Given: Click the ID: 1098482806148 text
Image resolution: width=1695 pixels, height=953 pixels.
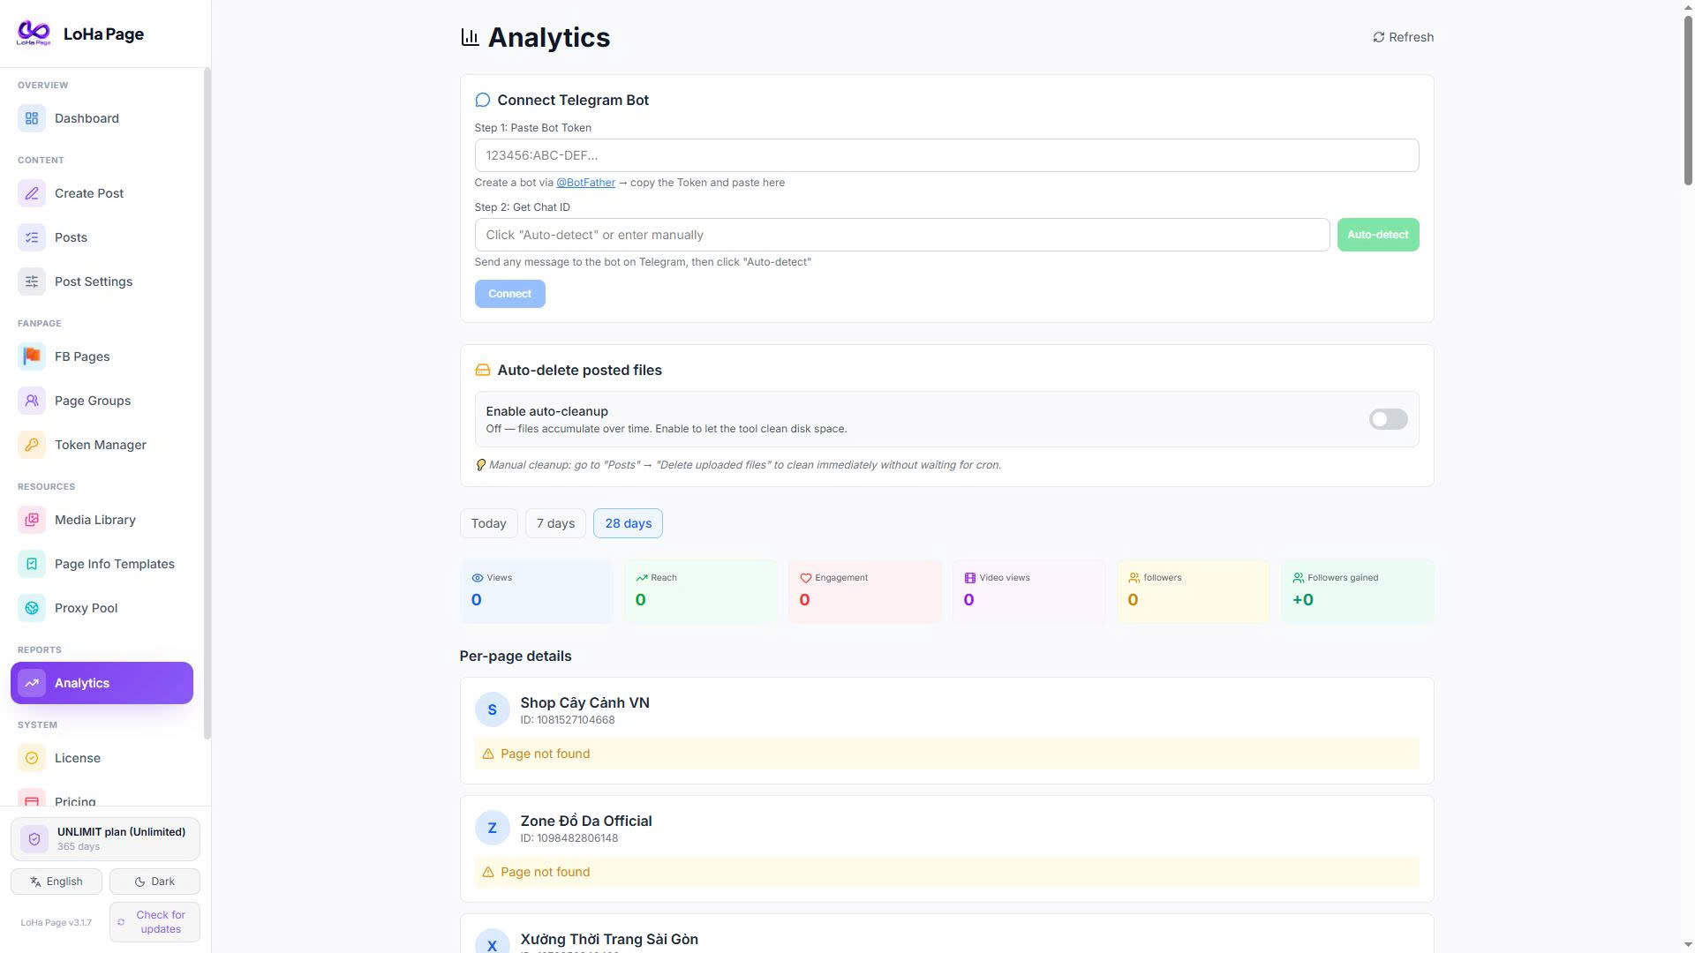Looking at the screenshot, I should tap(569, 838).
